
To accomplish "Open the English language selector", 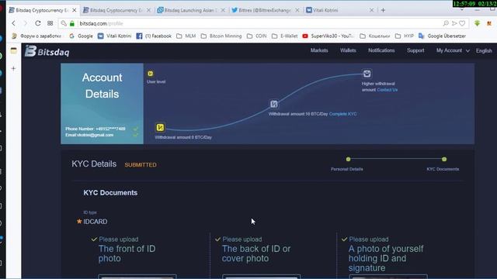I will pos(484,50).
